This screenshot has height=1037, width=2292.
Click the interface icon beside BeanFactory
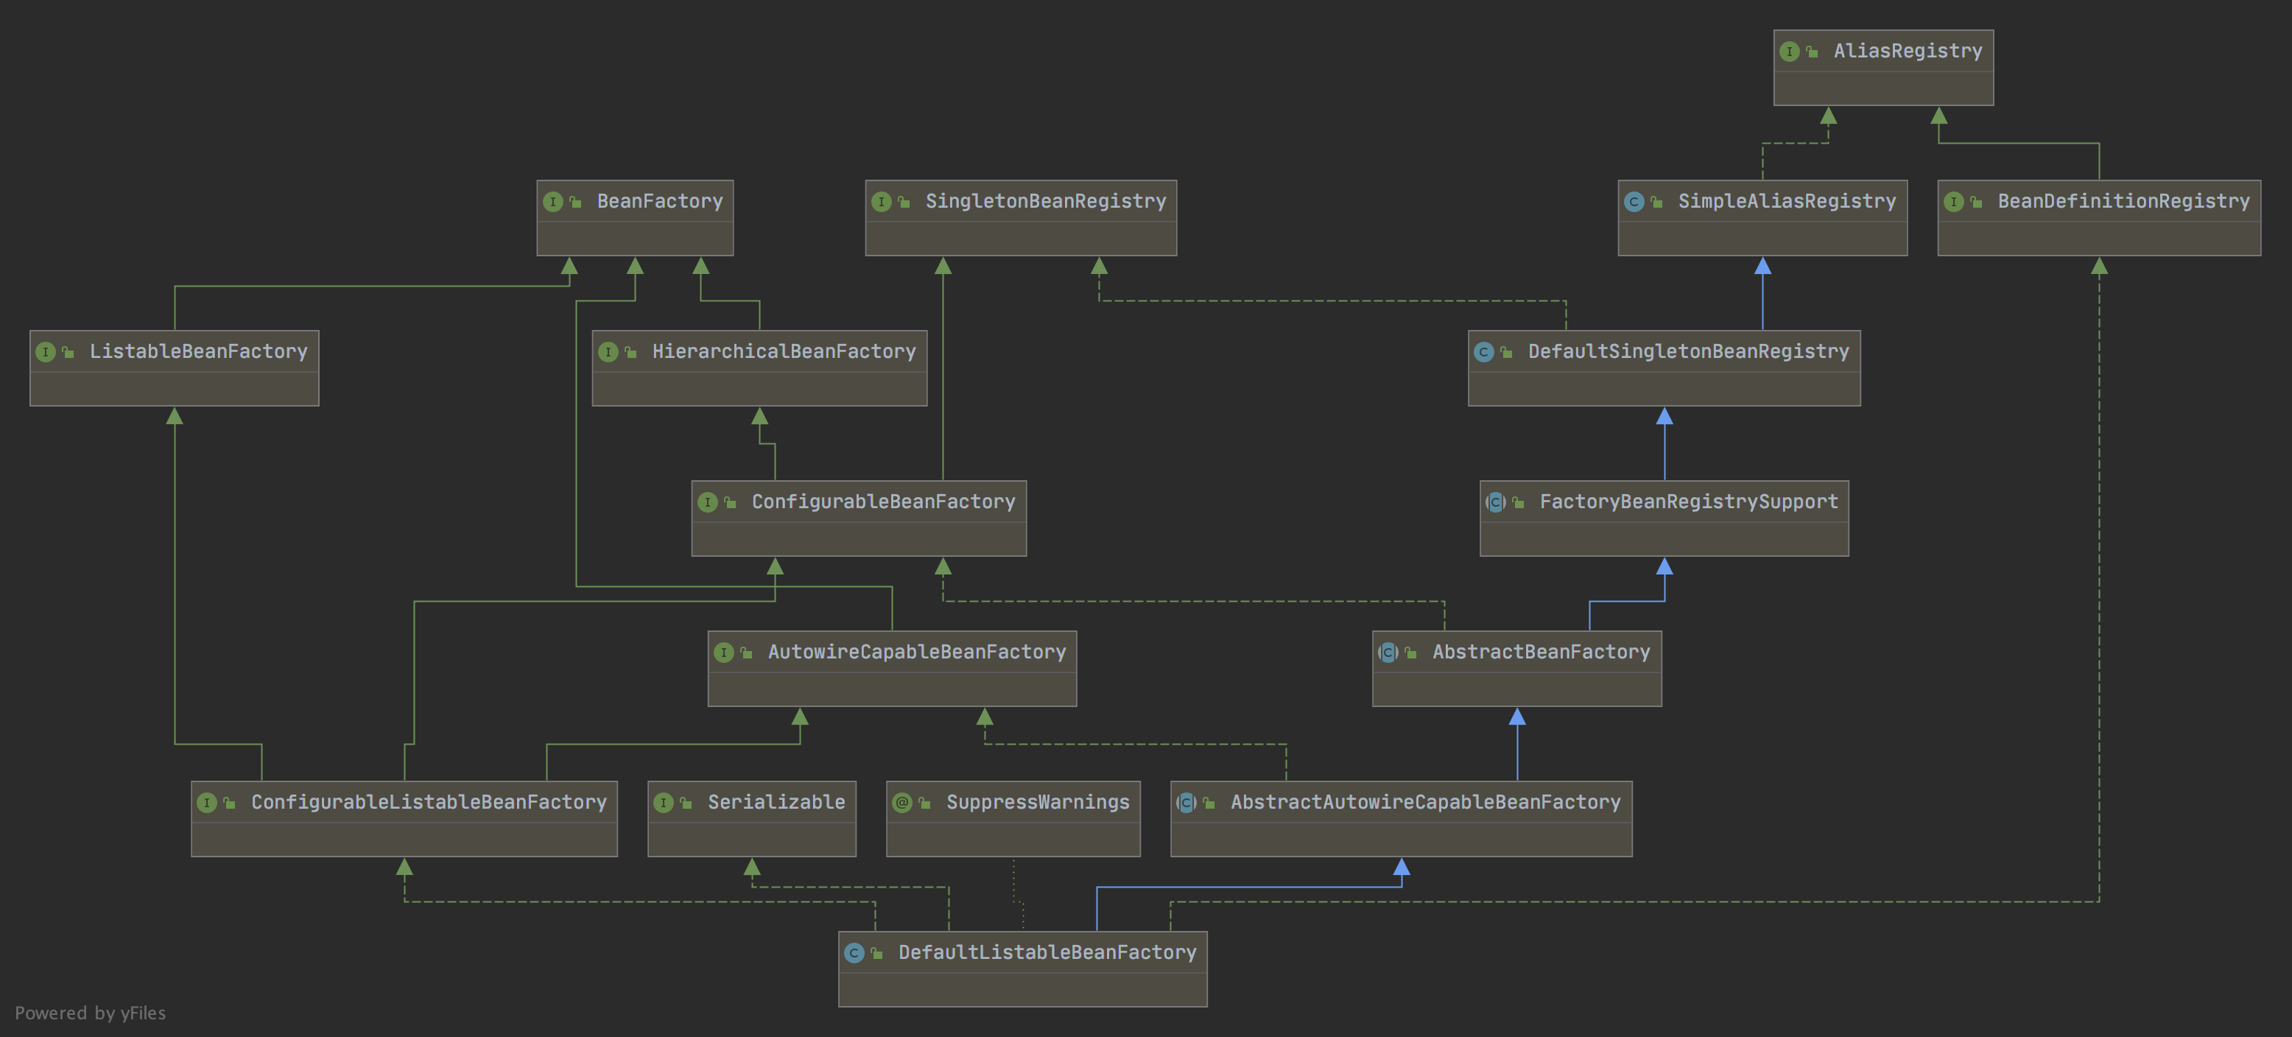tap(552, 202)
